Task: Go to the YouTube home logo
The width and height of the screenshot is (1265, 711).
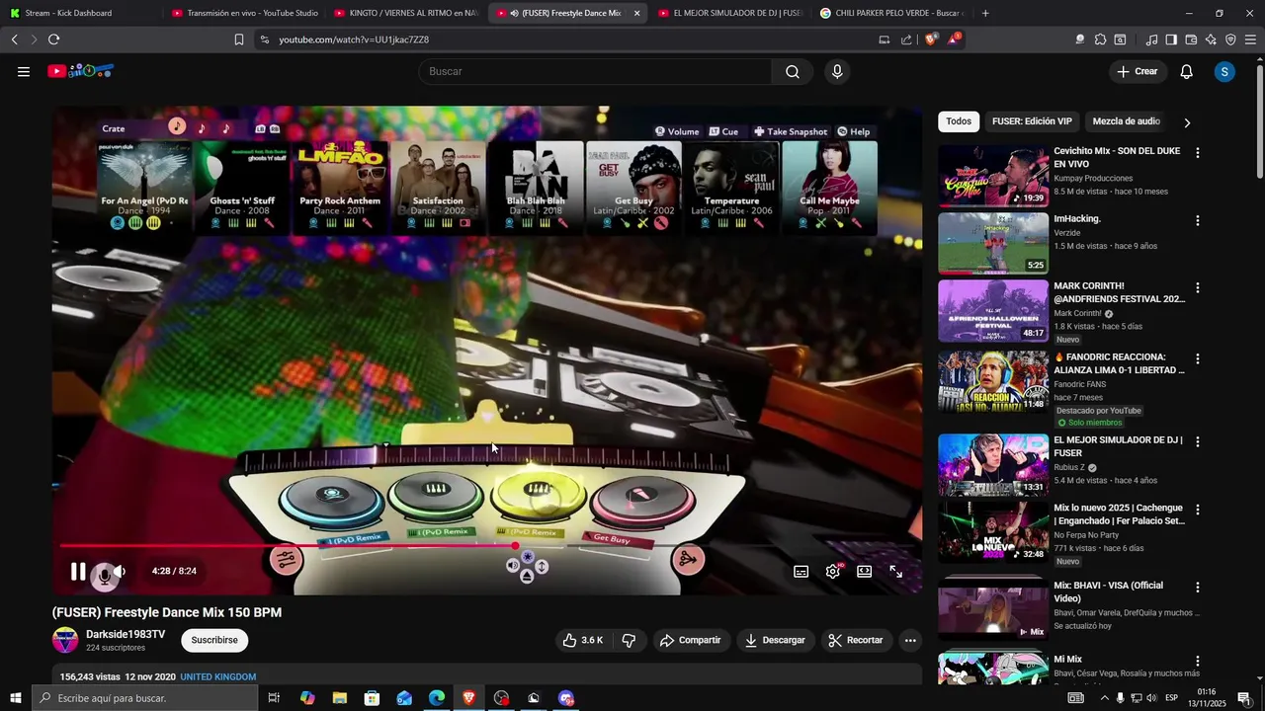Action: point(81,71)
